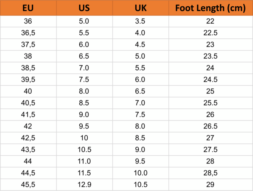The width and height of the screenshot is (253, 191).
Task: Click UK size 6.0 cell
Action: pos(140,80)
